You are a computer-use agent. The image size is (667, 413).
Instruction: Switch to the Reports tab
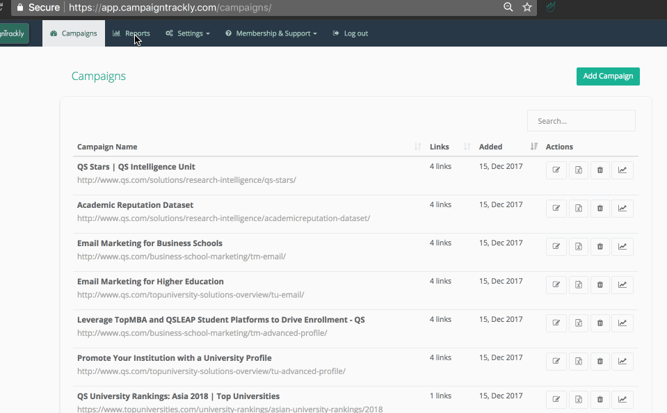[131, 33]
